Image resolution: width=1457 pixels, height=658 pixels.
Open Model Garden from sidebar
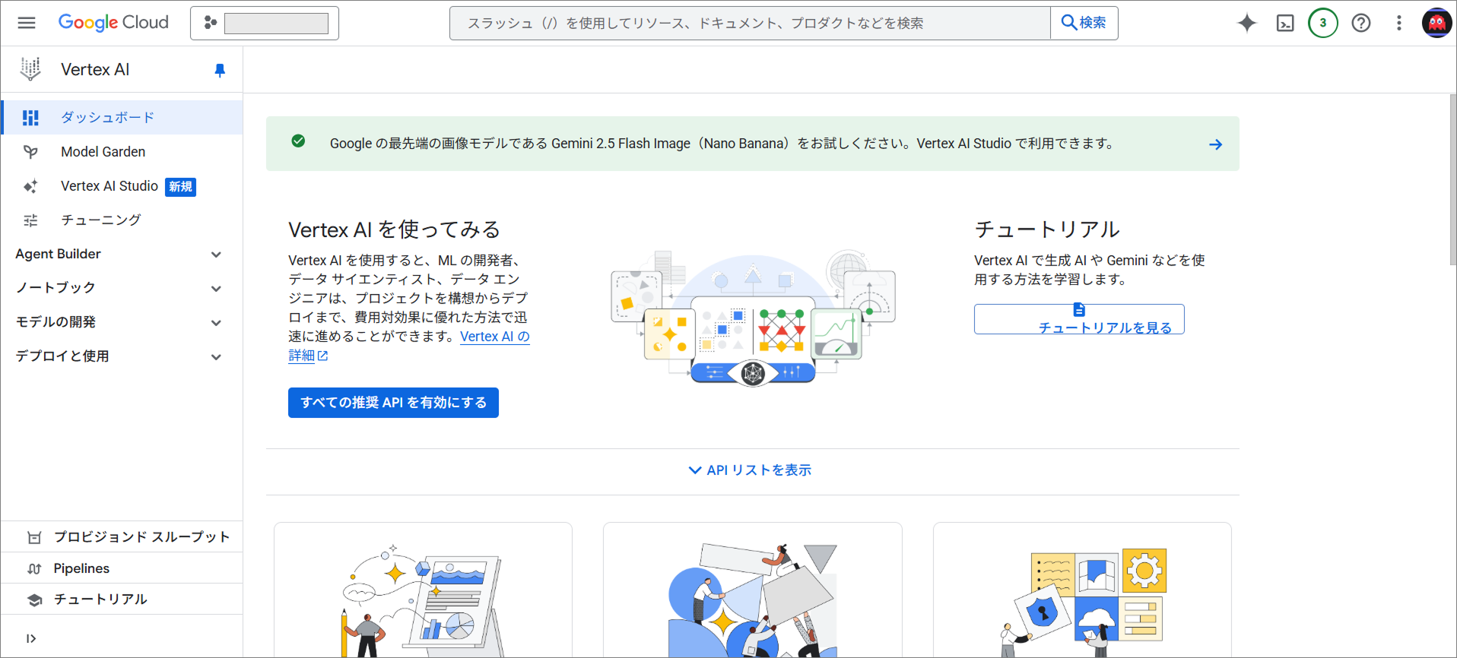pos(122,152)
